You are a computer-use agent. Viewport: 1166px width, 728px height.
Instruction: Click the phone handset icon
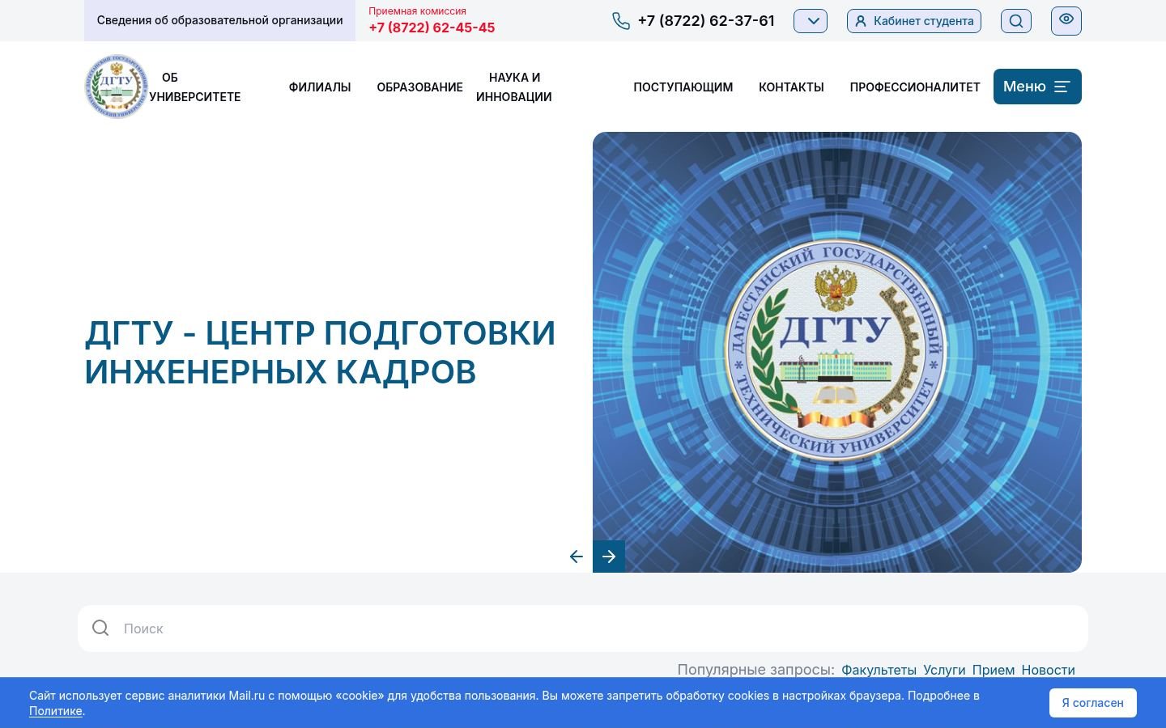pos(621,21)
